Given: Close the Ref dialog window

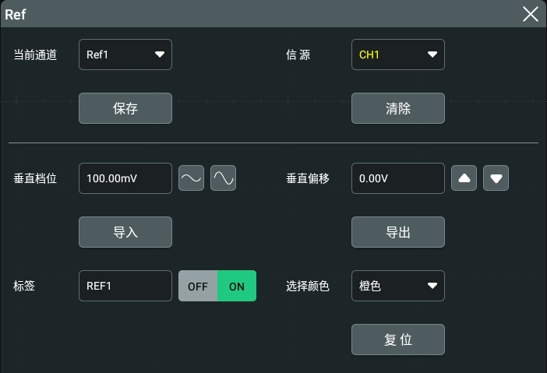Looking at the screenshot, I should point(530,14).
